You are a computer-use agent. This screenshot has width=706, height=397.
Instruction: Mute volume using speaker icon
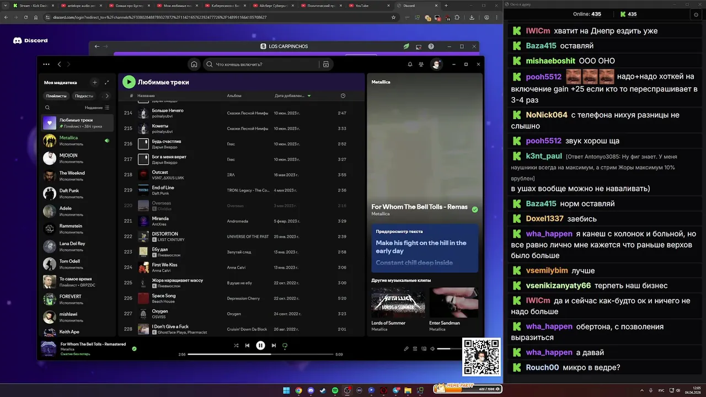(432, 348)
